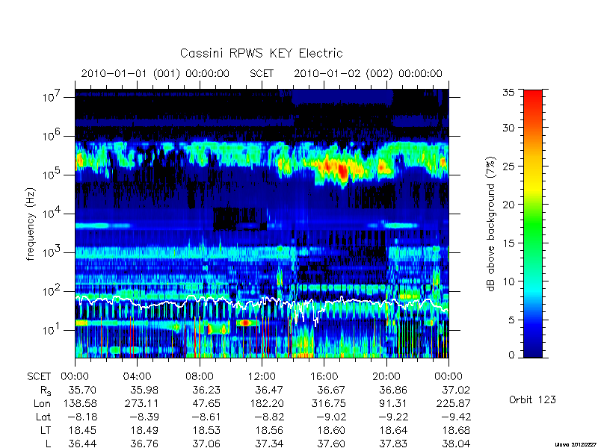Click the timestamp text in the image corner

pos(576,444)
